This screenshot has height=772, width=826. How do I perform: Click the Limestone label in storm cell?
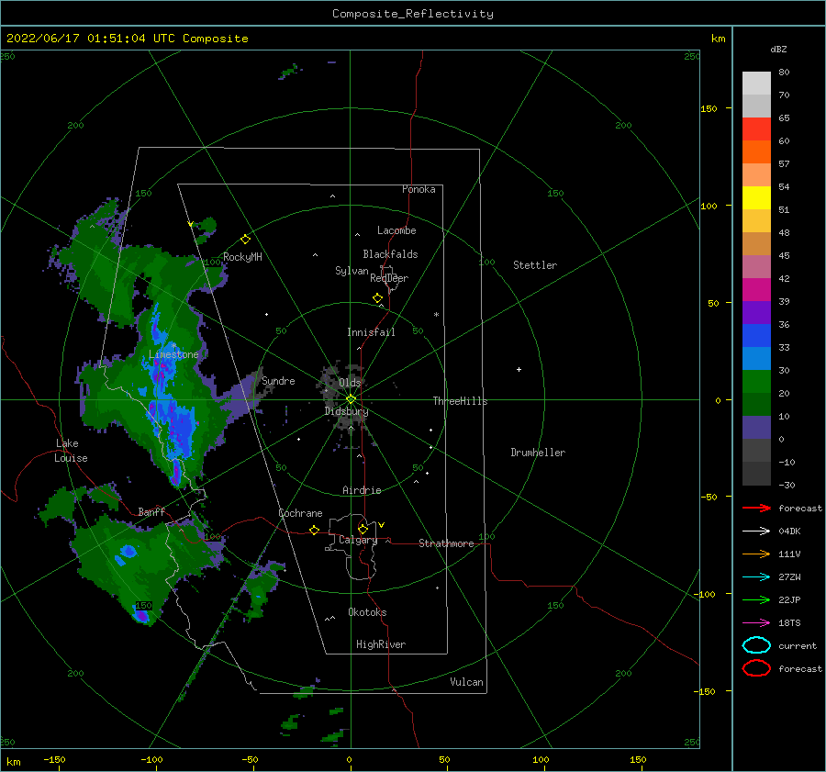coord(173,354)
